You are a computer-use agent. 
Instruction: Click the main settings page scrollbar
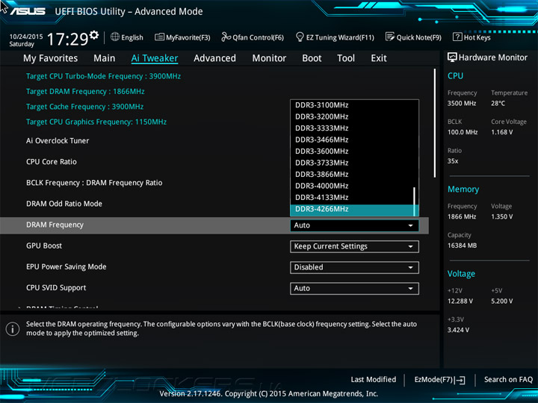point(435,123)
